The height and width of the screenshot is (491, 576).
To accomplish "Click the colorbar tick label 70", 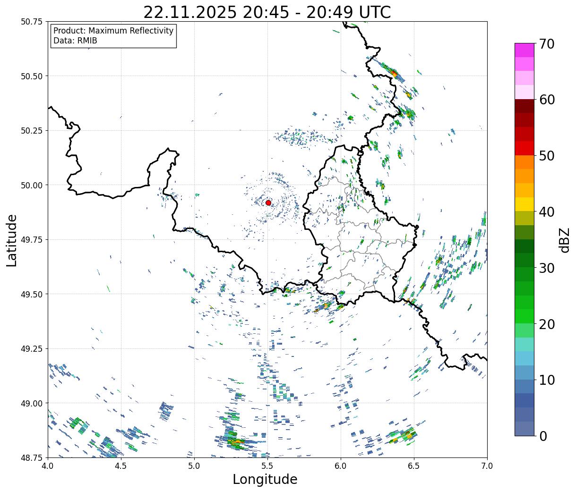I will click(546, 44).
